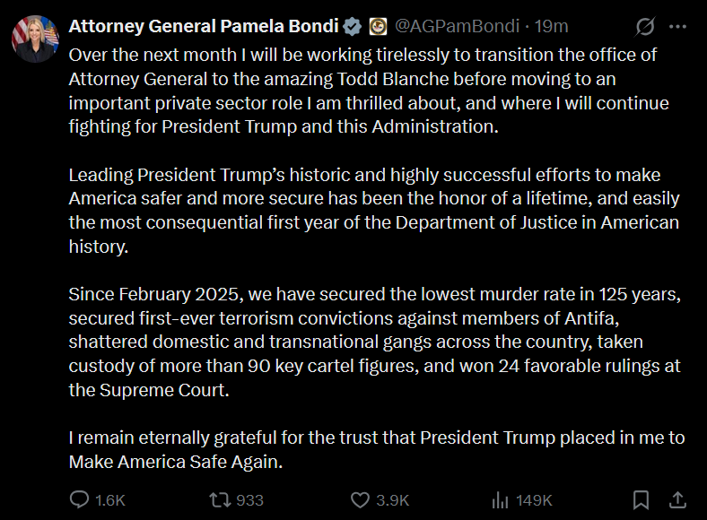Click the repost arrows icon
The width and height of the screenshot is (707, 520).
(219, 499)
